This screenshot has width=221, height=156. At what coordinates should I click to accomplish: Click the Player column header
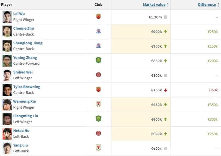6,5
